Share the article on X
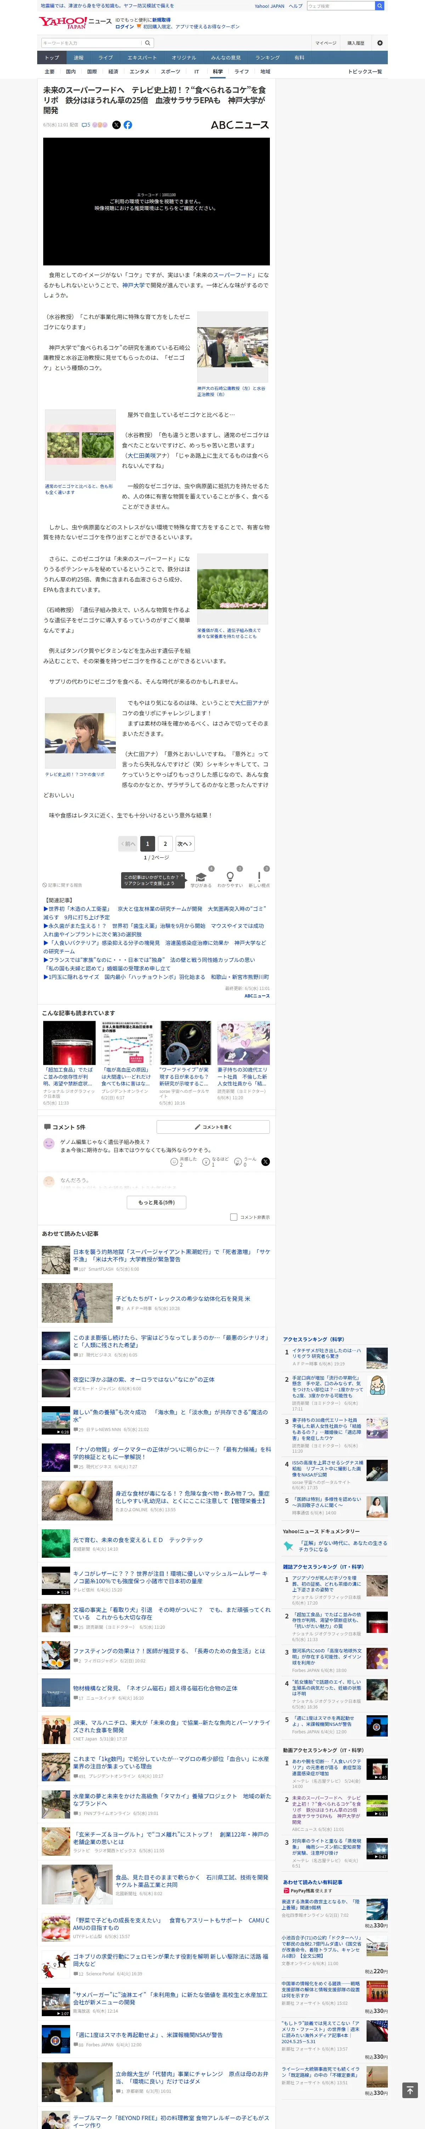Image resolution: width=425 pixels, height=2129 pixels. point(117,126)
